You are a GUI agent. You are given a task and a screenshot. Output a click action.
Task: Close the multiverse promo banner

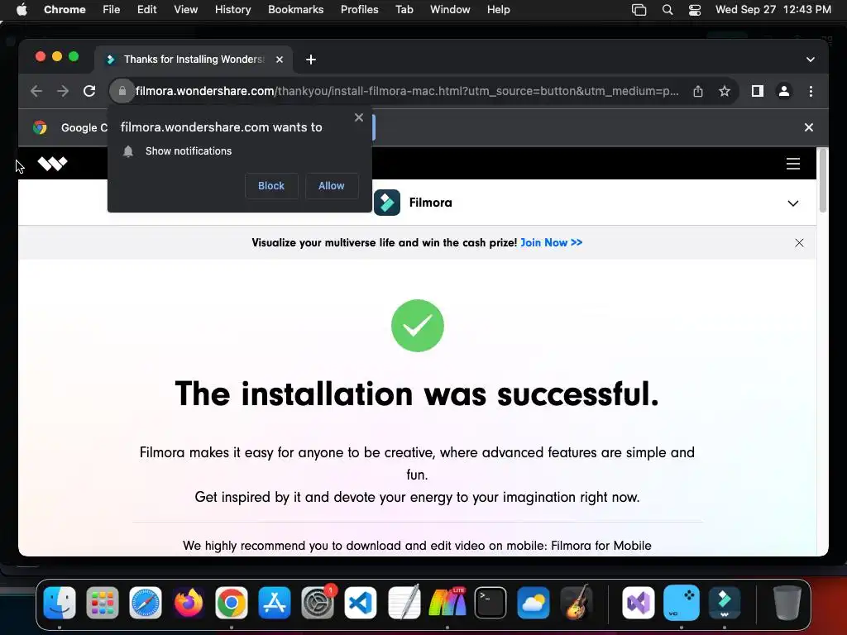[x=800, y=243]
